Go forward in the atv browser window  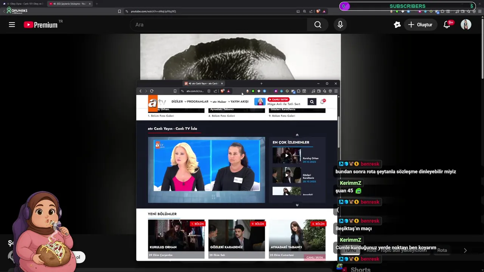click(146, 91)
